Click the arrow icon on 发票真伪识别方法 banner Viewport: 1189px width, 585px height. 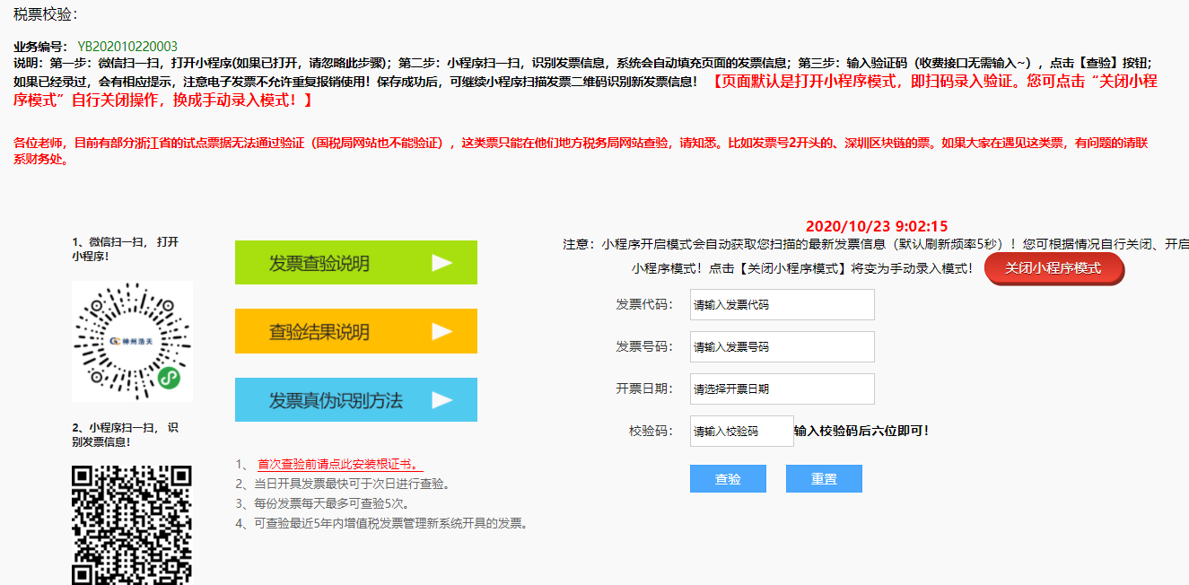click(x=442, y=400)
